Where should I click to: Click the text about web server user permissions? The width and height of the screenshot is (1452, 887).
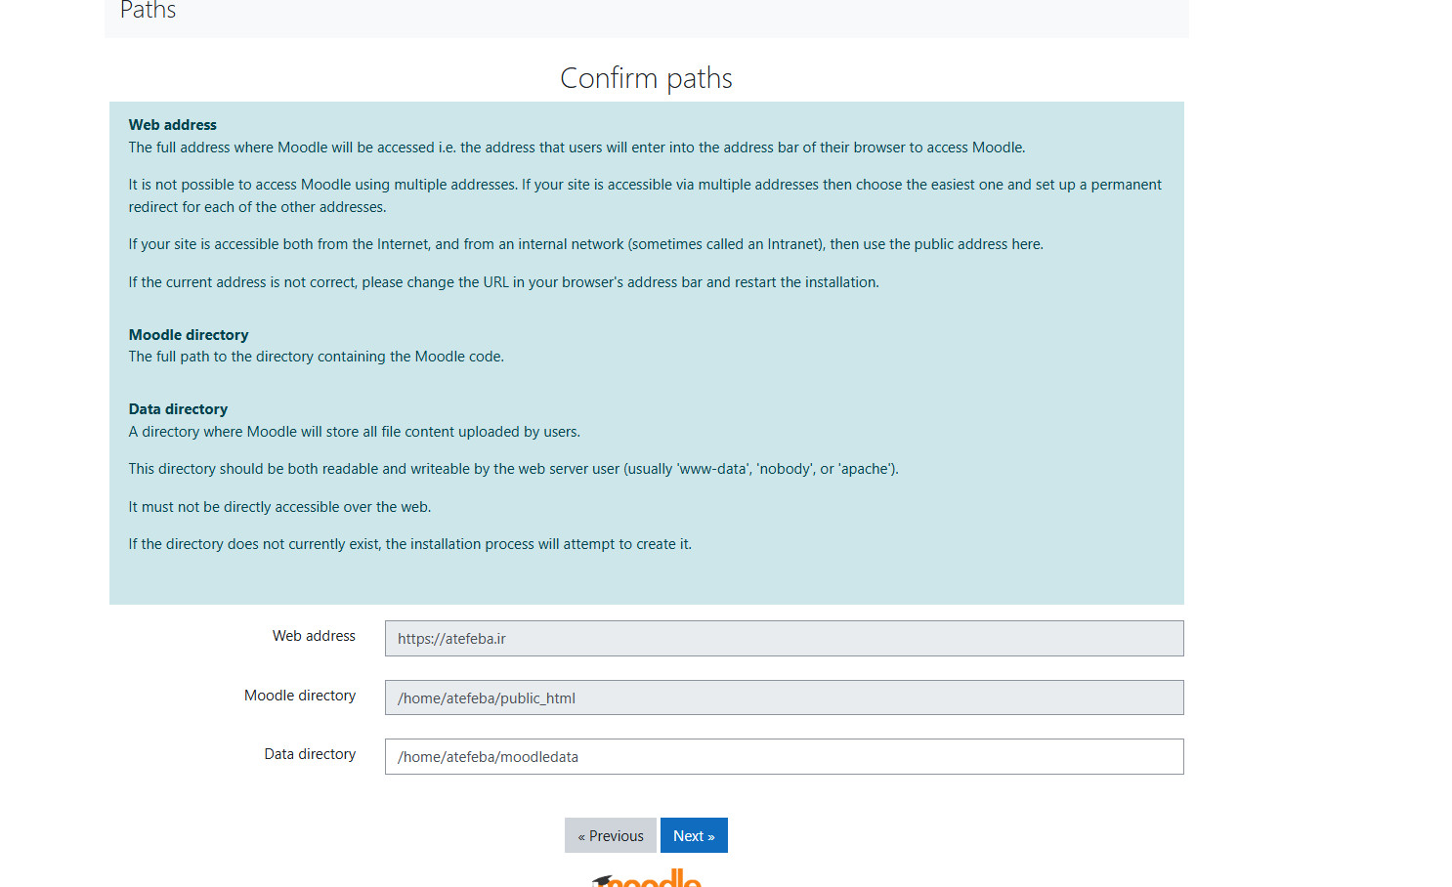tap(513, 468)
